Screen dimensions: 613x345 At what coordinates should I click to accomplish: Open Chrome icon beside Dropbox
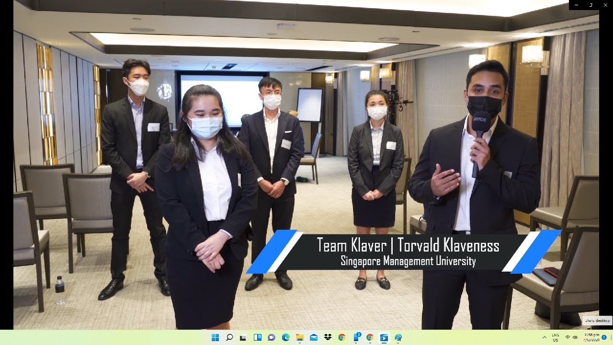pyautogui.click(x=341, y=337)
